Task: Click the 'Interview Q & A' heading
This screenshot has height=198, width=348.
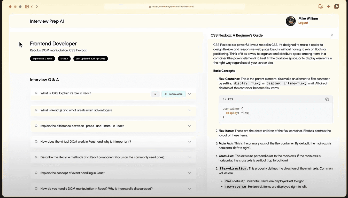Action: [44, 80]
